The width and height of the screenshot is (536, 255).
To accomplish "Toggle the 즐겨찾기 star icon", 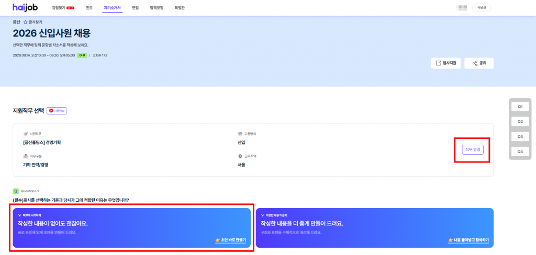I will point(25,22).
